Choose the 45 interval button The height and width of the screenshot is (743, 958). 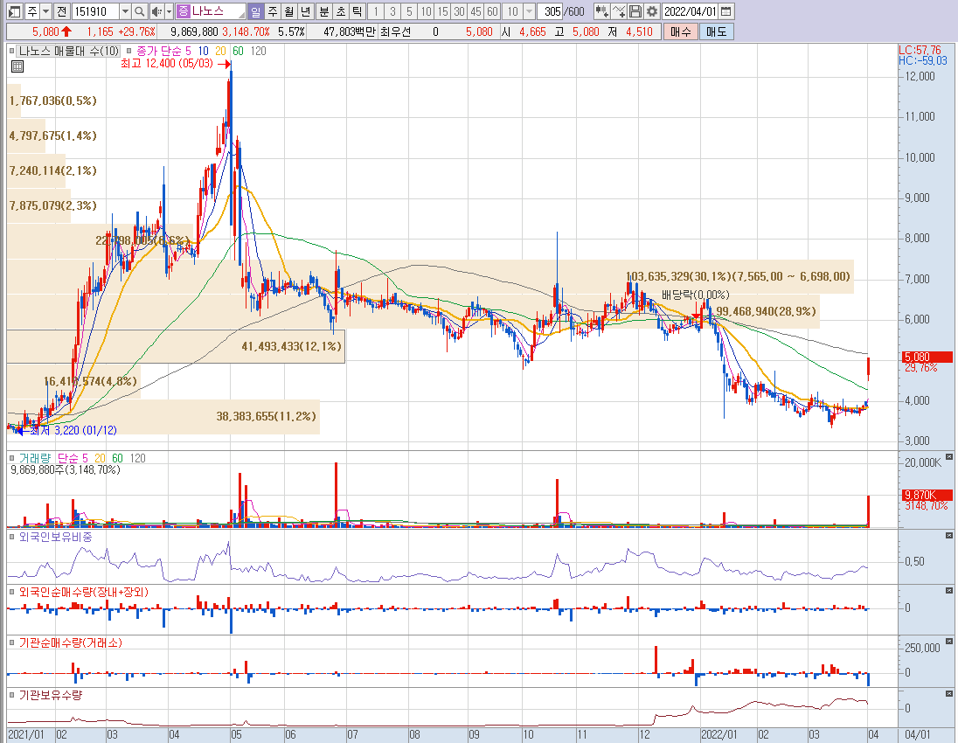(x=476, y=11)
